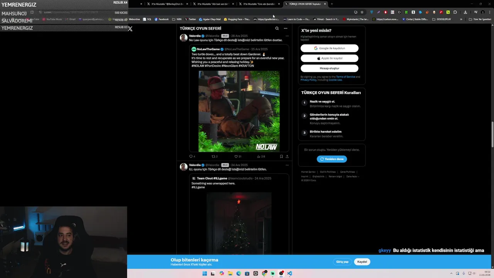Open more options on the 24 Ara Valordia post
The height and width of the screenshot is (278, 494).
tap(287, 165)
